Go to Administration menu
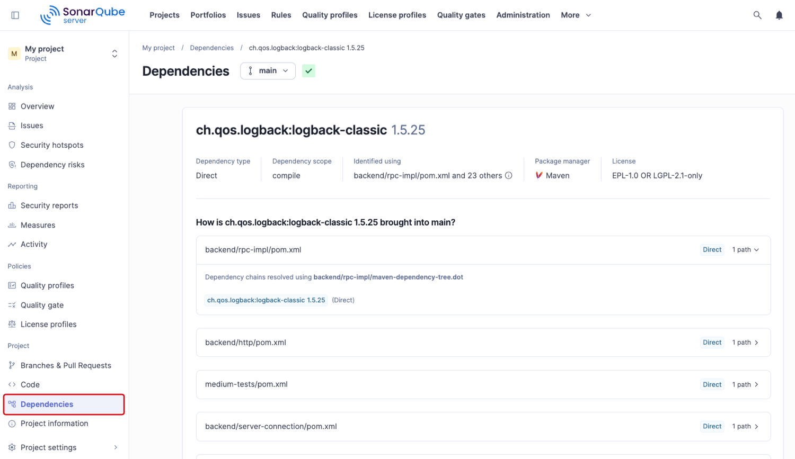This screenshot has width=795, height=459. tap(523, 15)
